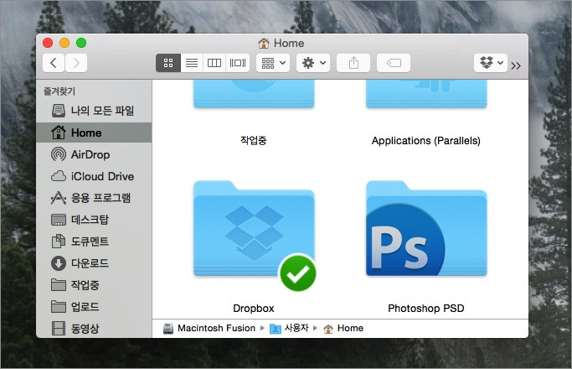Select Home in the sidebar
Viewport: 572px width, 369px height.
[x=94, y=133]
